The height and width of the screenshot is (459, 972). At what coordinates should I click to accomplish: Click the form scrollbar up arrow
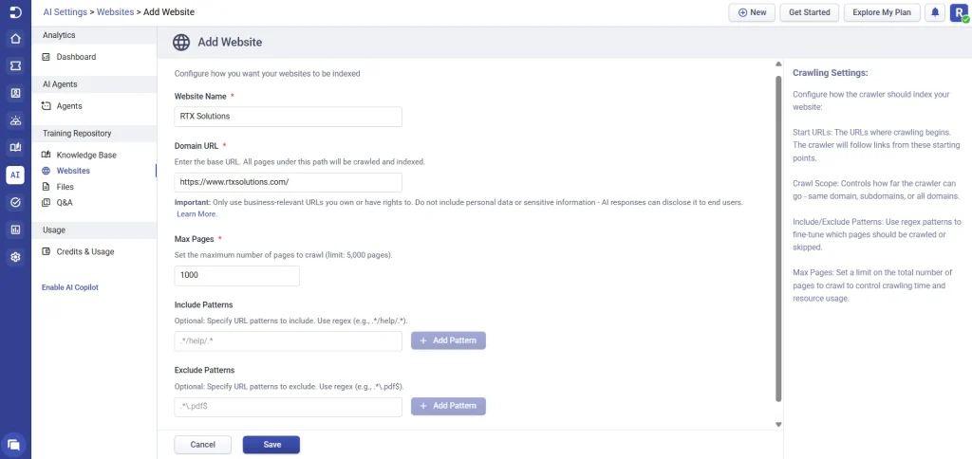point(778,64)
